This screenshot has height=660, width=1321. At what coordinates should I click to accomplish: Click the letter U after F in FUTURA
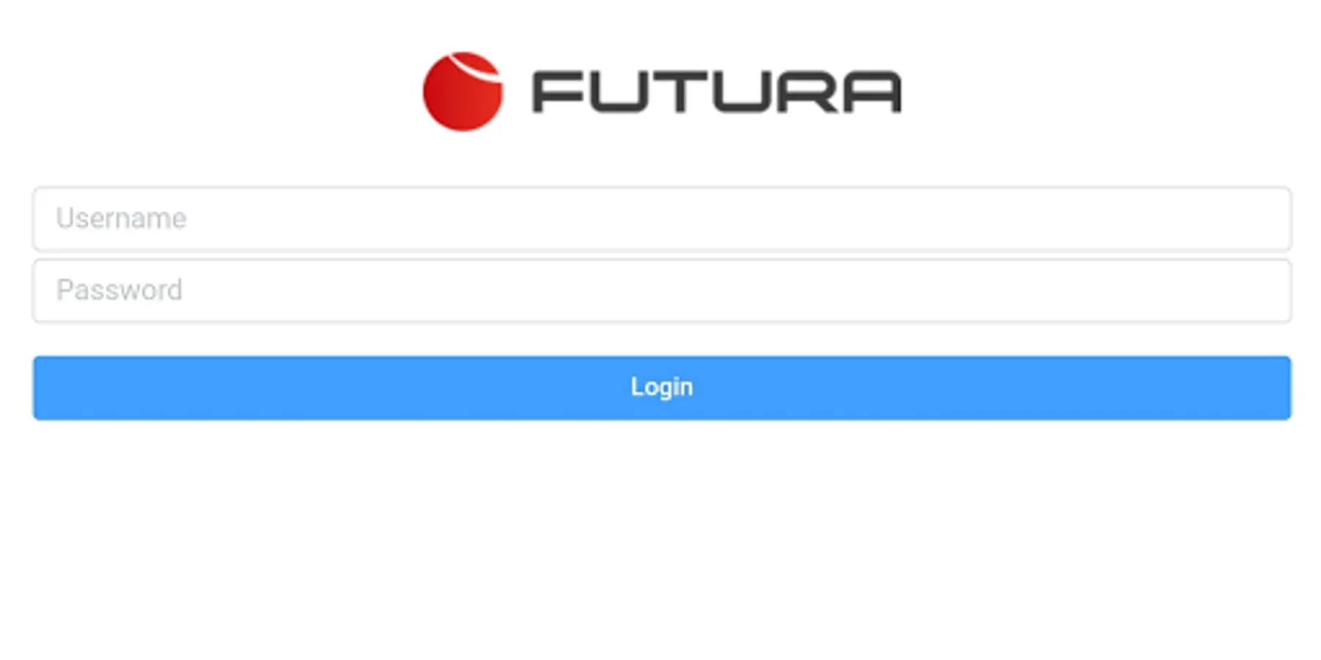coord(618,92)
